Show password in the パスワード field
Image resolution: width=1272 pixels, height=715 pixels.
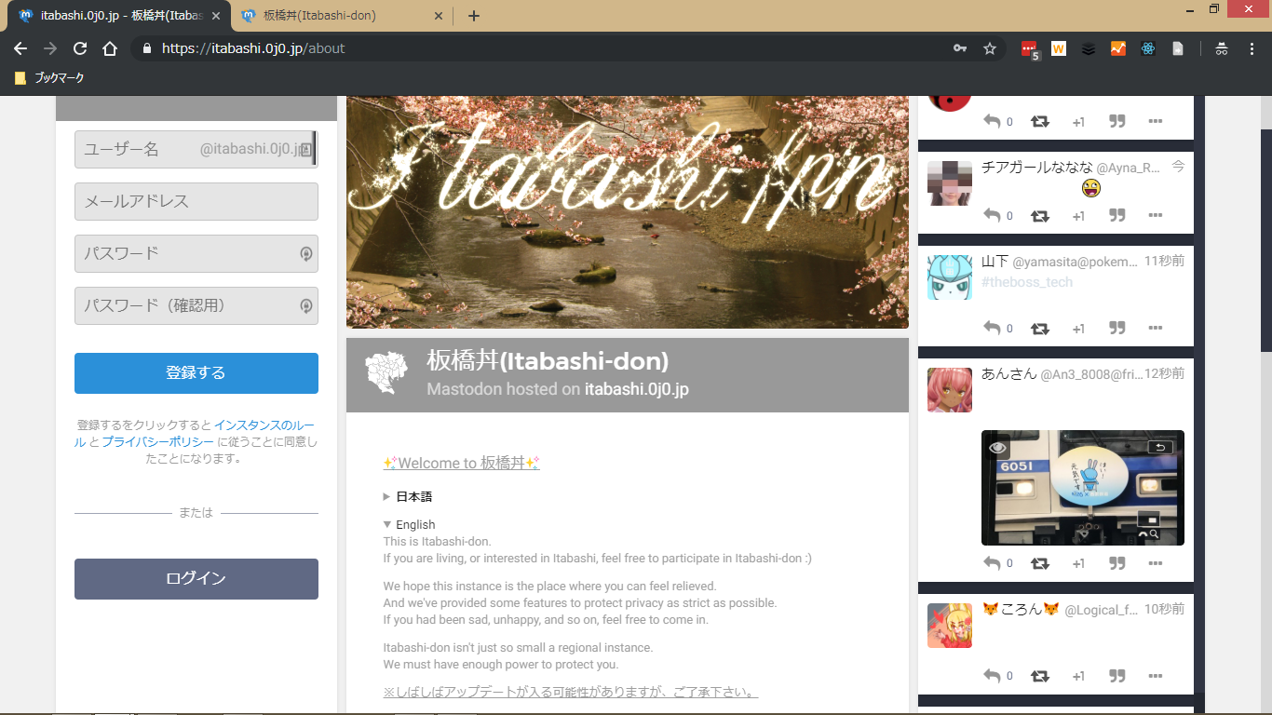point(305,253)
